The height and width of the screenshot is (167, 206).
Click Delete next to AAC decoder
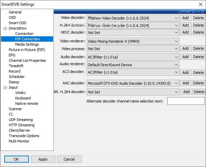(x=199, y=83)
